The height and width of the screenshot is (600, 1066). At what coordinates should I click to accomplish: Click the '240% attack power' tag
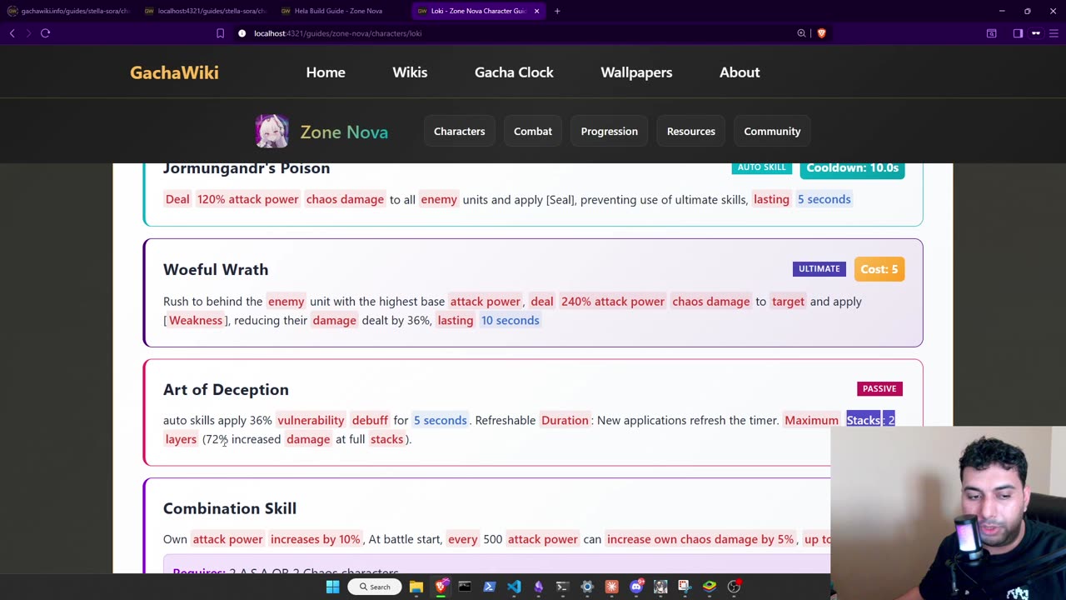point(613,302)
